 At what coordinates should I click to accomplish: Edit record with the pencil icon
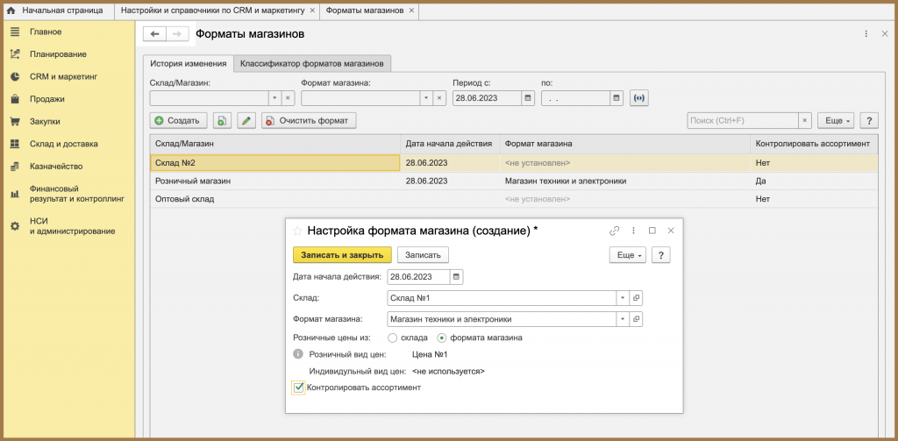coord(246,120)
